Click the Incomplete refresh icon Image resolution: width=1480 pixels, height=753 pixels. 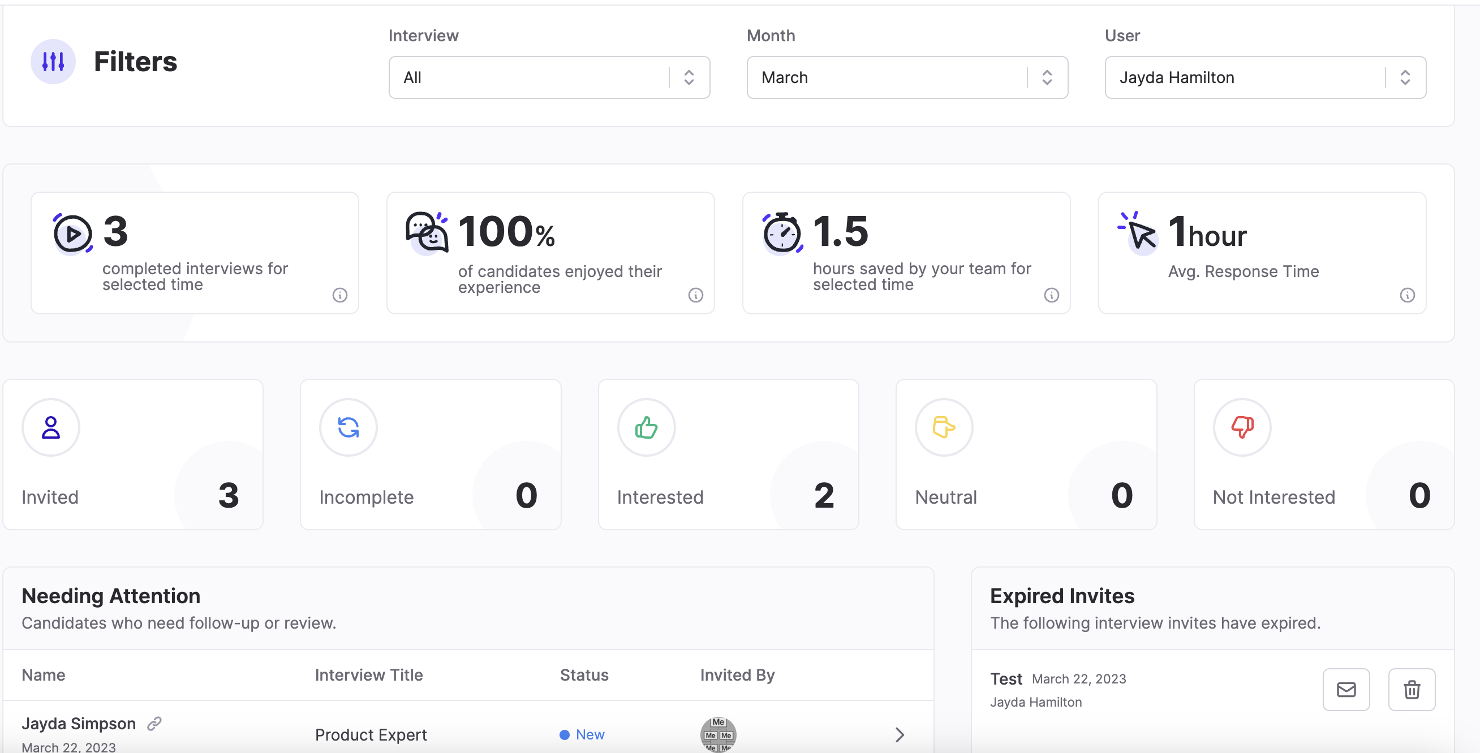point(348,427)
